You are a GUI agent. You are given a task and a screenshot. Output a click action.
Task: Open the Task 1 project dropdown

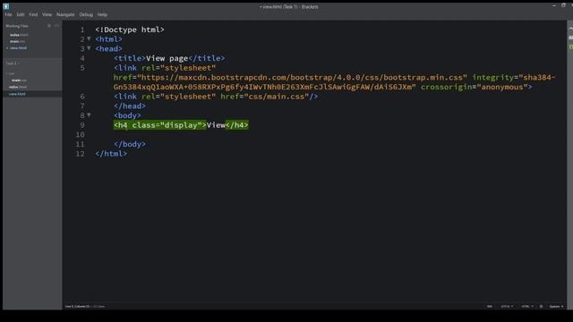(x=12, y=64)
